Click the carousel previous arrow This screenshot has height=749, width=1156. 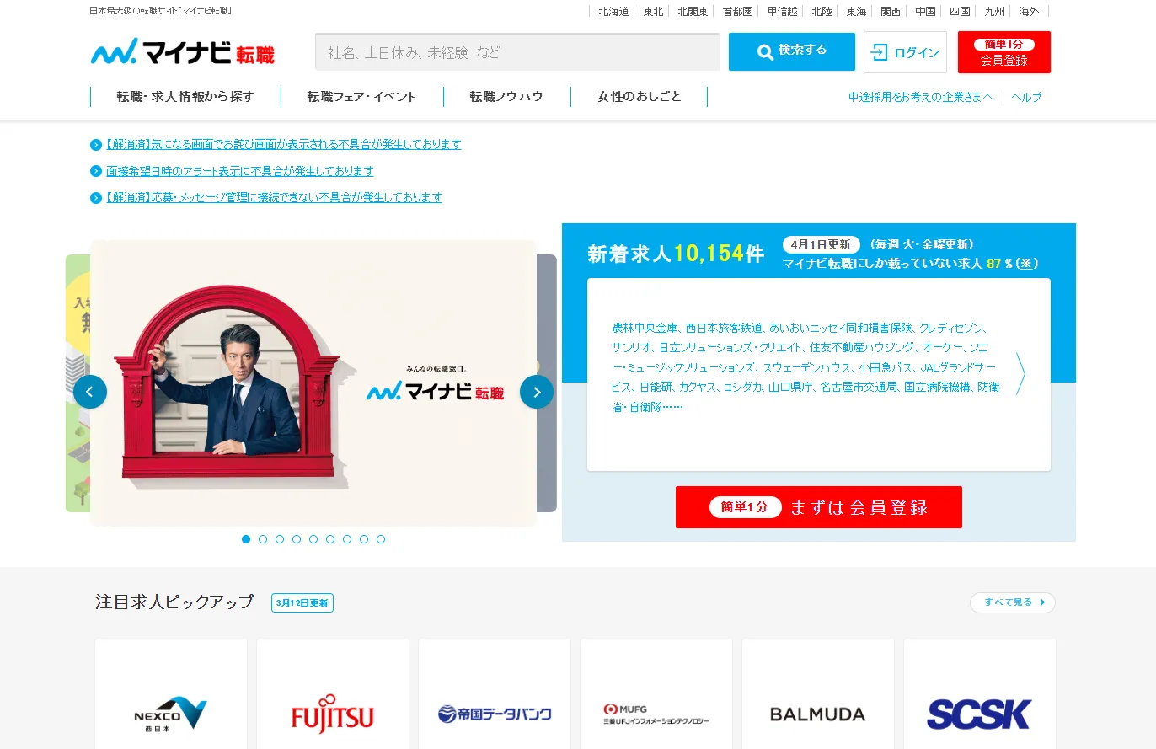(x=90, y=392)
